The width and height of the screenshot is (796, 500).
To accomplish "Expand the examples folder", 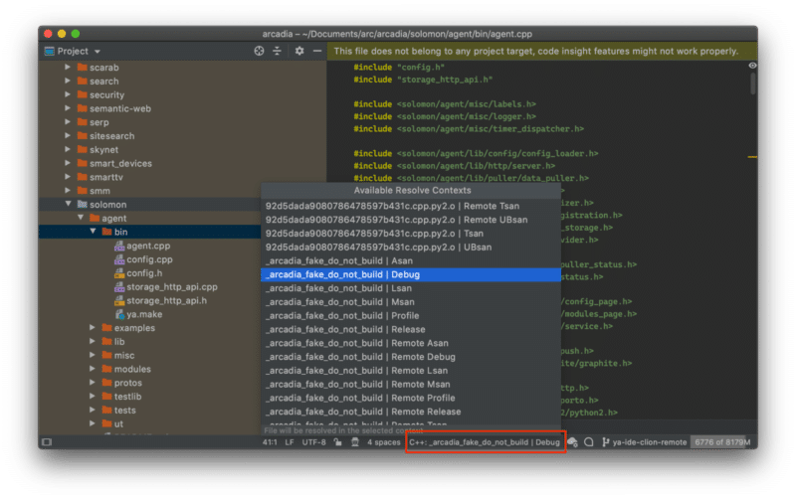I will (94, 328).
